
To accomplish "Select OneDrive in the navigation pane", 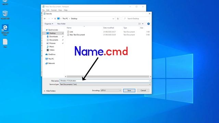I will (x=52, y=54).
